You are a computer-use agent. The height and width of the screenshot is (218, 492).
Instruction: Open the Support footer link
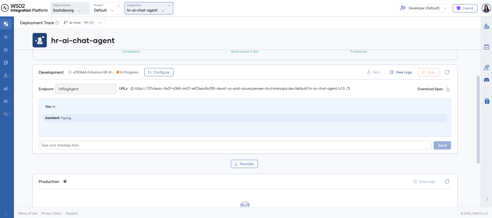pyautogui.click(x=72, y=213)
